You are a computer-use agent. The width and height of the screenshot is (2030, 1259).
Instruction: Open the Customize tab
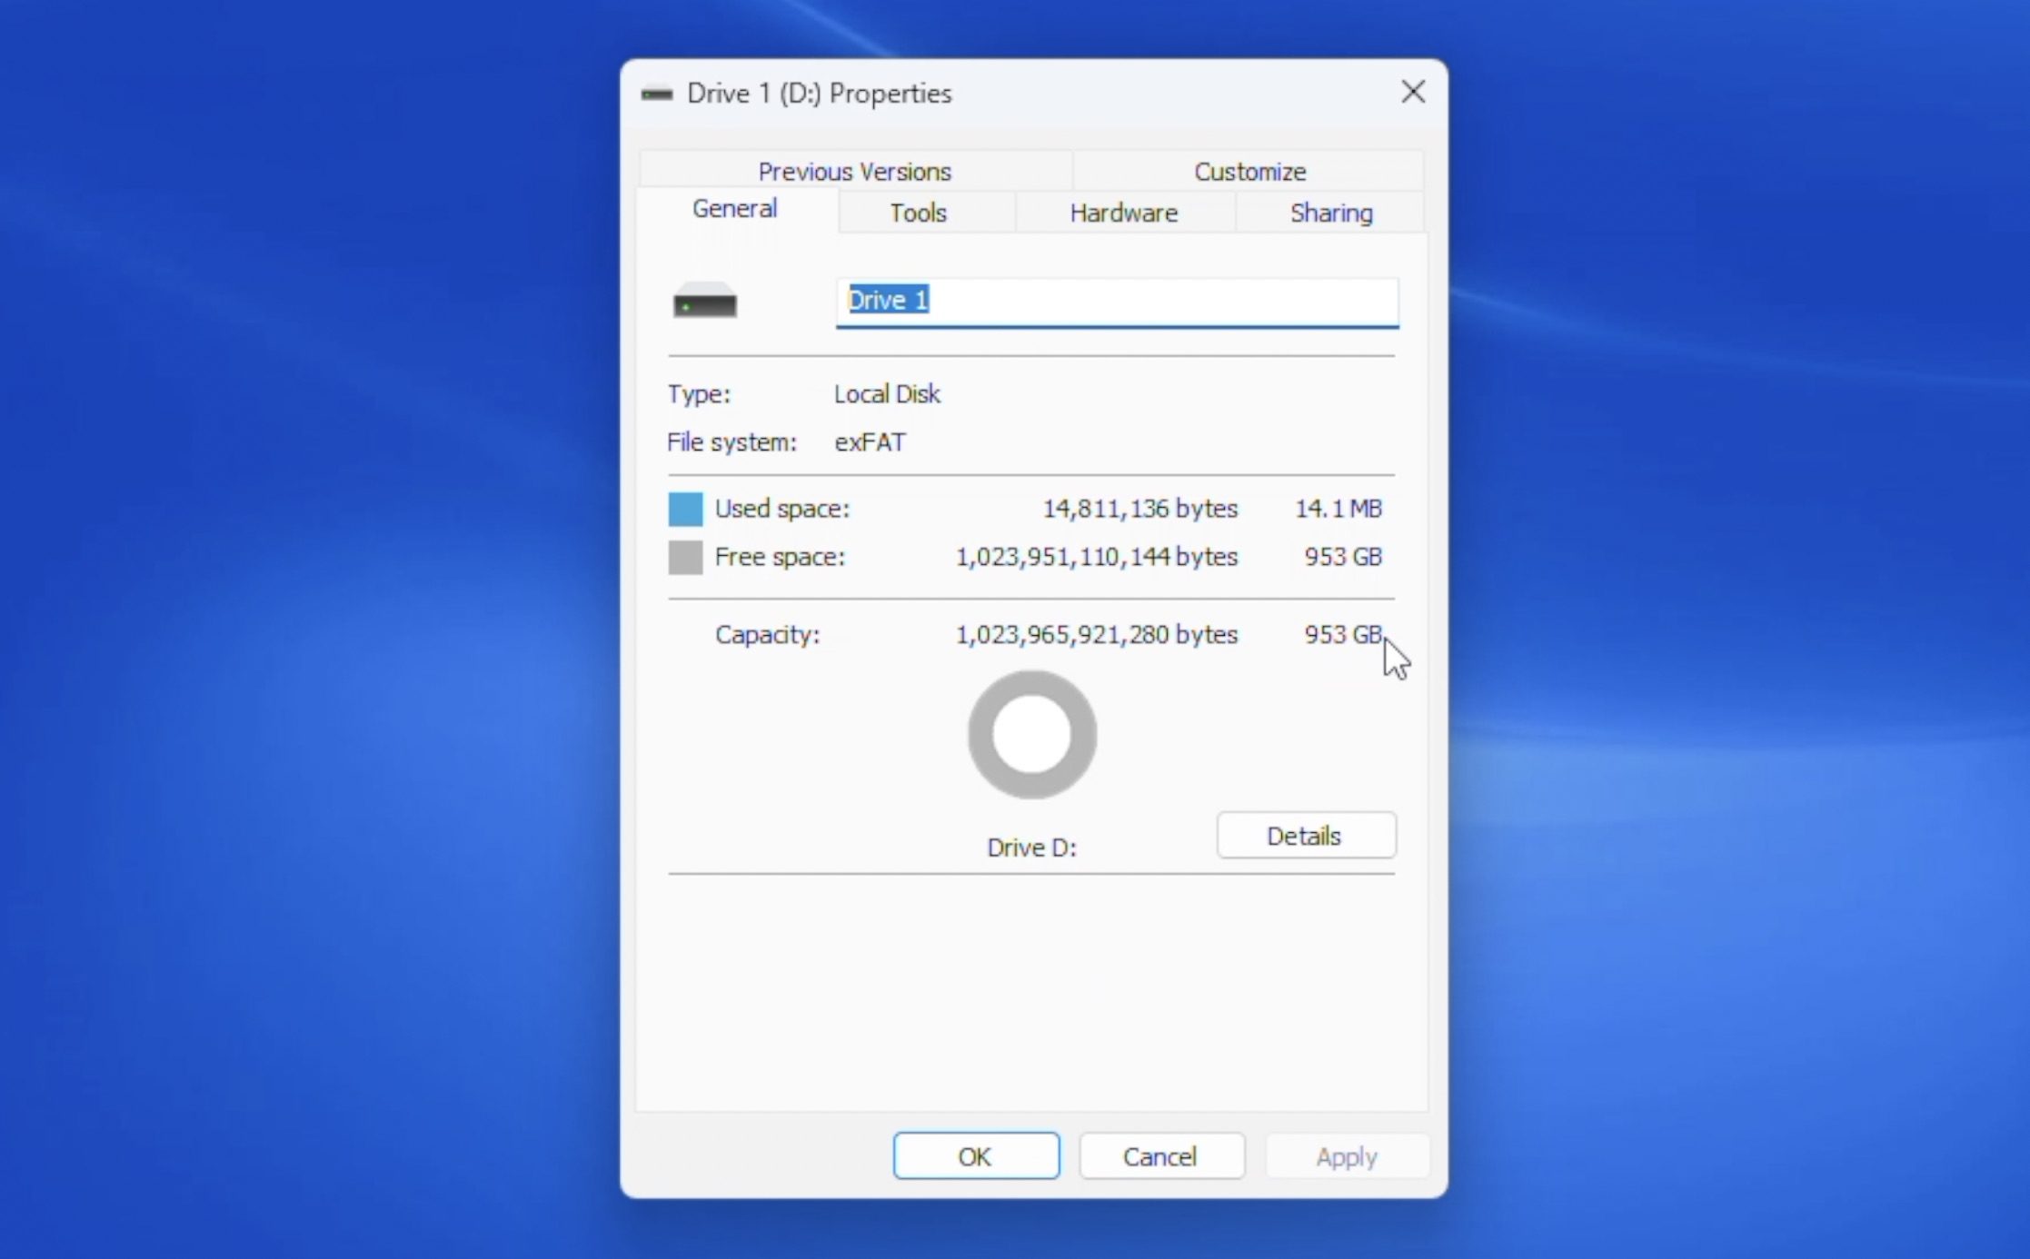1249,172
